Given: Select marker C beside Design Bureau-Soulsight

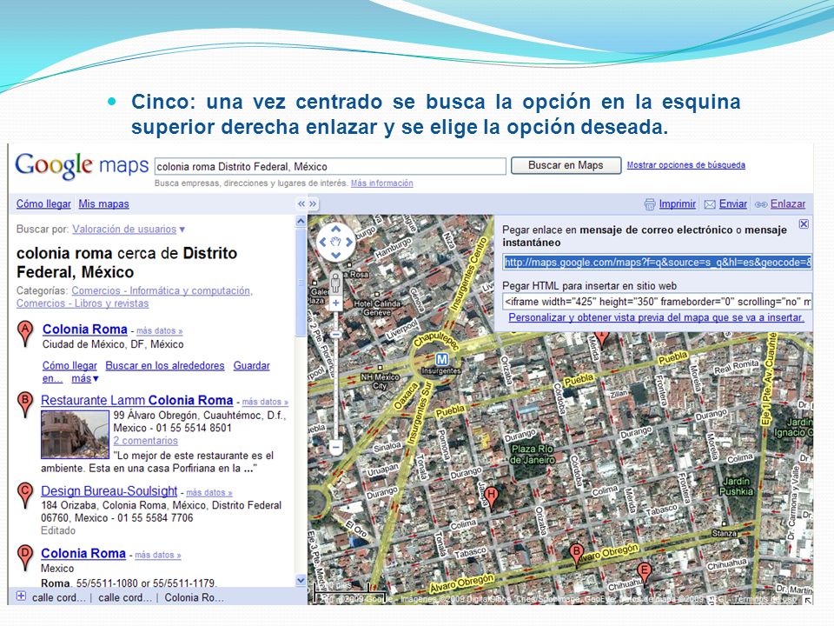Looking at the screenshot, I should coord(25,496).
